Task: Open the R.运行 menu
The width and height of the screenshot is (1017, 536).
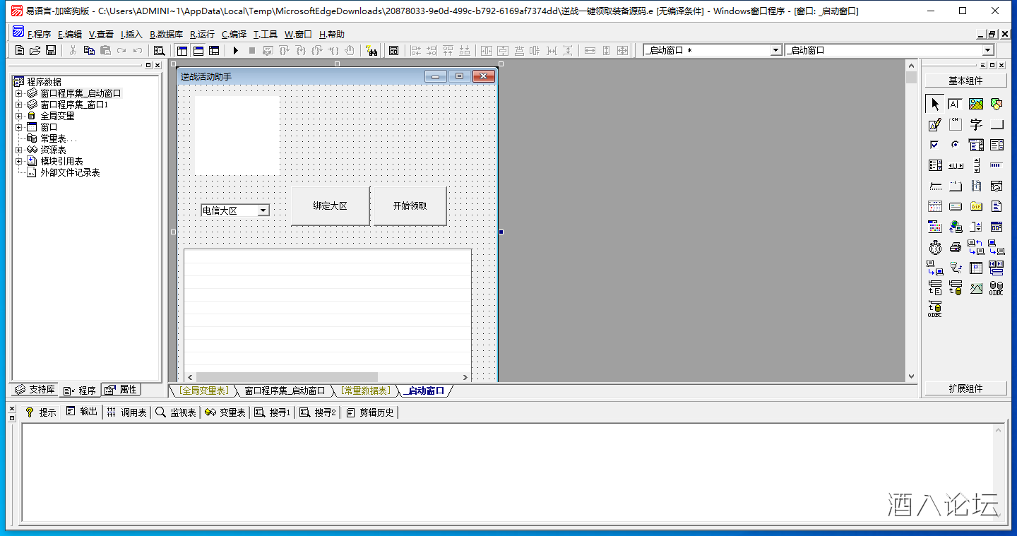Action: click(202, 34)
